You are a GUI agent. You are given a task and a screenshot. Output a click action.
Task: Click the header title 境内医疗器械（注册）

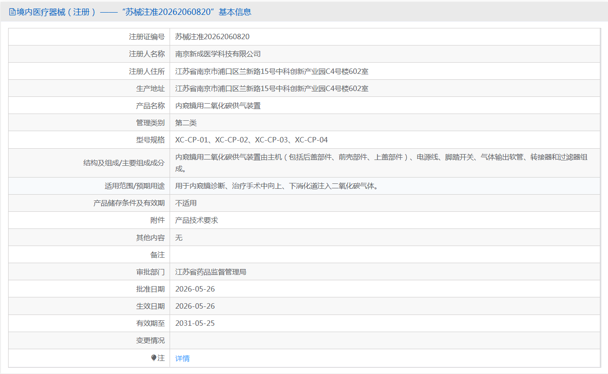56,12
